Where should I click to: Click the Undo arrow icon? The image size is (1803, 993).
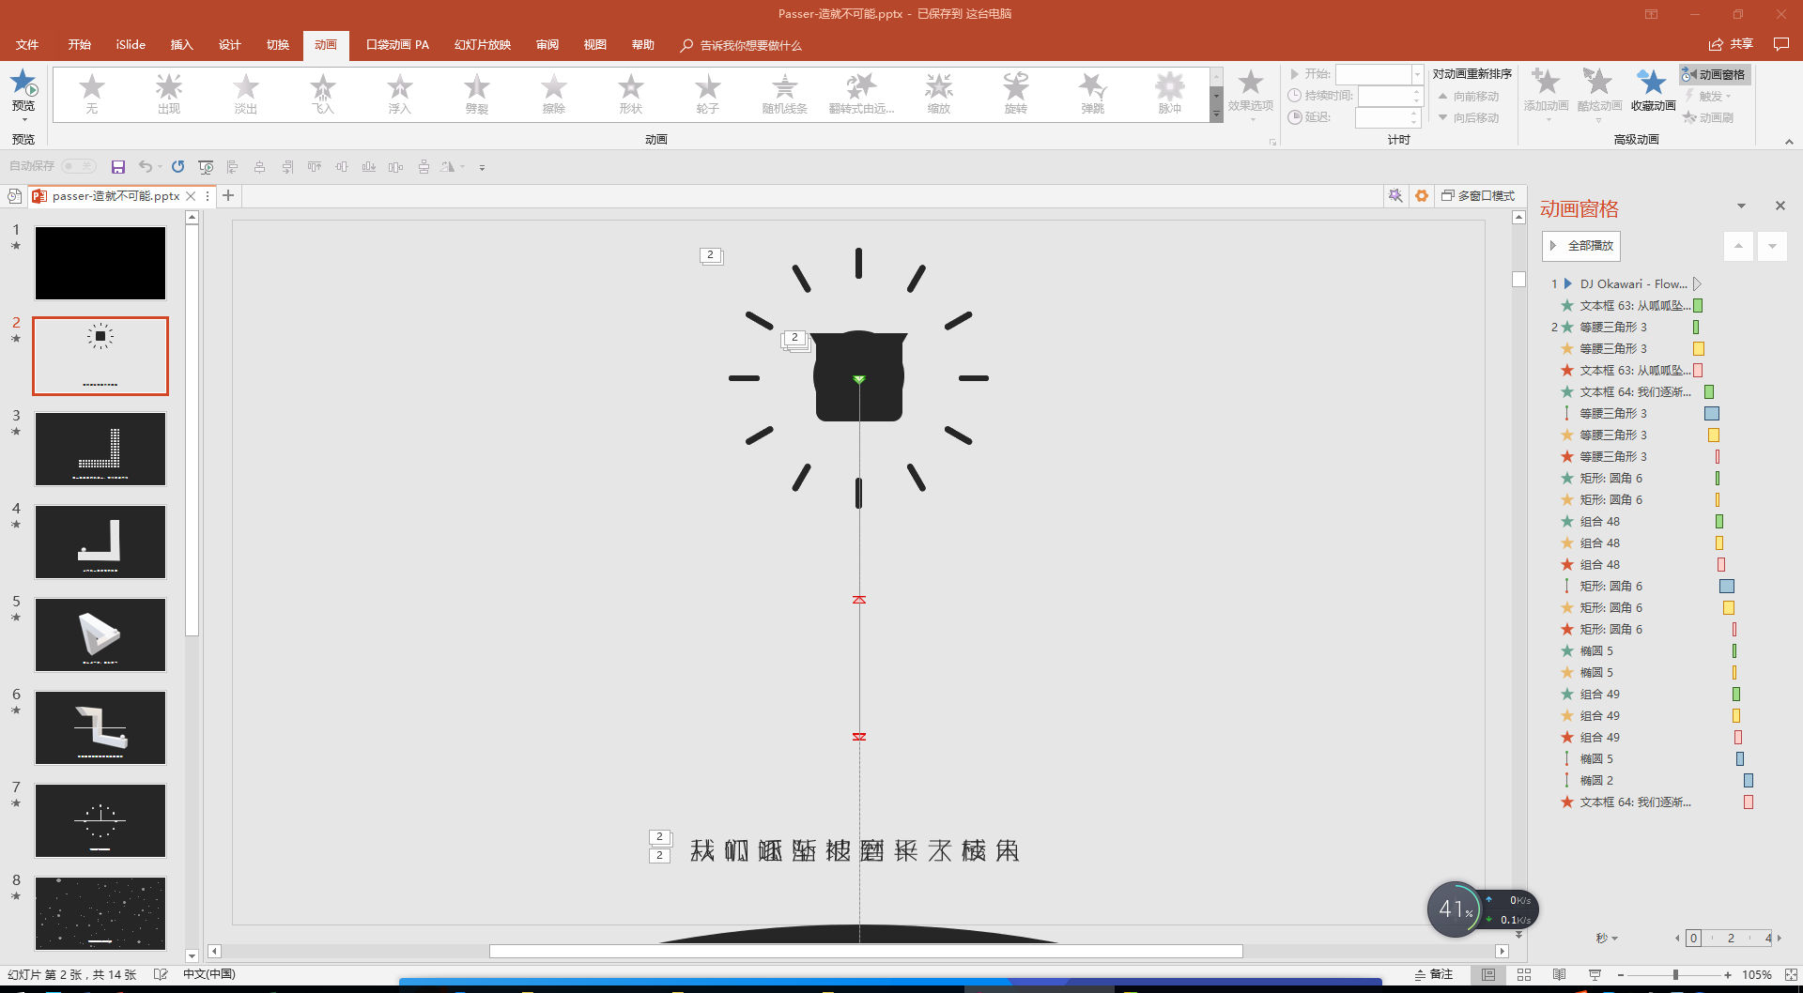pyautogui.click(x=146, y=167)
